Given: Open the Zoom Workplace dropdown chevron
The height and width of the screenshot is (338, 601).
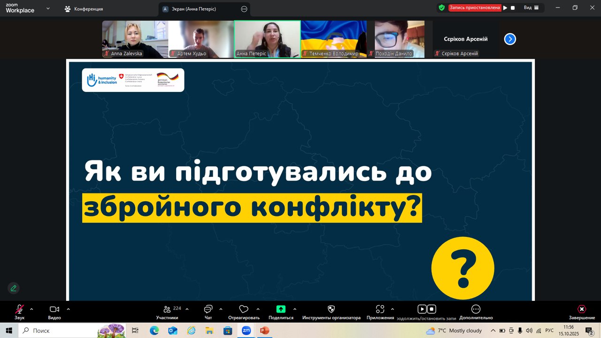Looking at the screenshot, I should coord(48,8).
